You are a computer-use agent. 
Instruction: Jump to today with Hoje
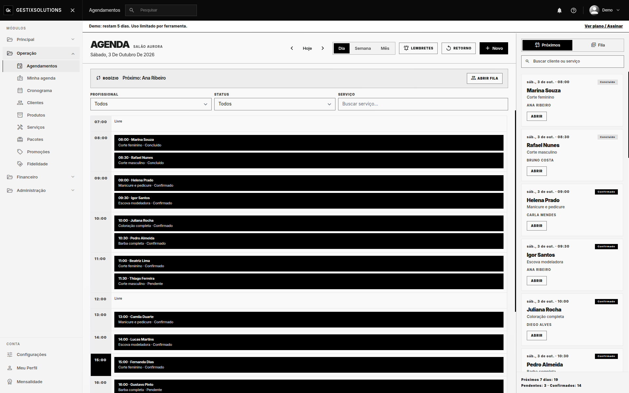tap(307, 48)
